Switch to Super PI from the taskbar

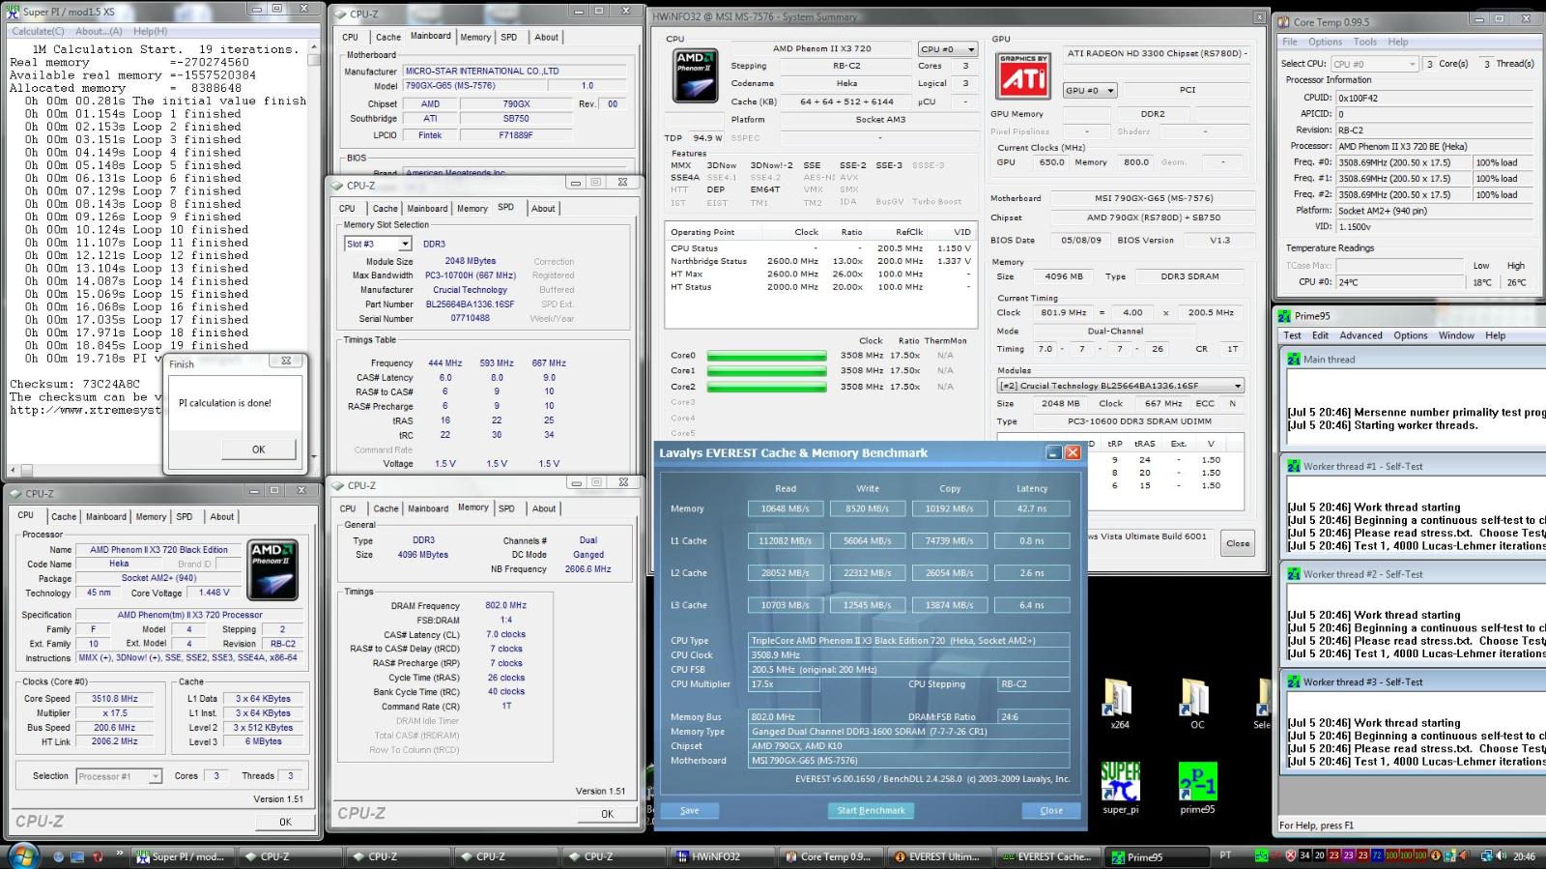pos(181,856)
